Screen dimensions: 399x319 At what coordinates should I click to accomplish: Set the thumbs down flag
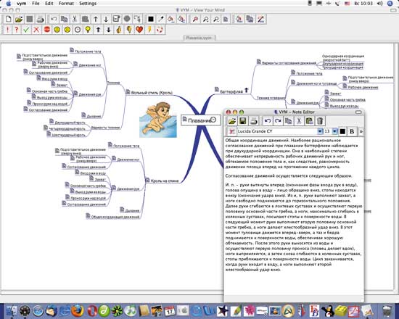point(129,30)
